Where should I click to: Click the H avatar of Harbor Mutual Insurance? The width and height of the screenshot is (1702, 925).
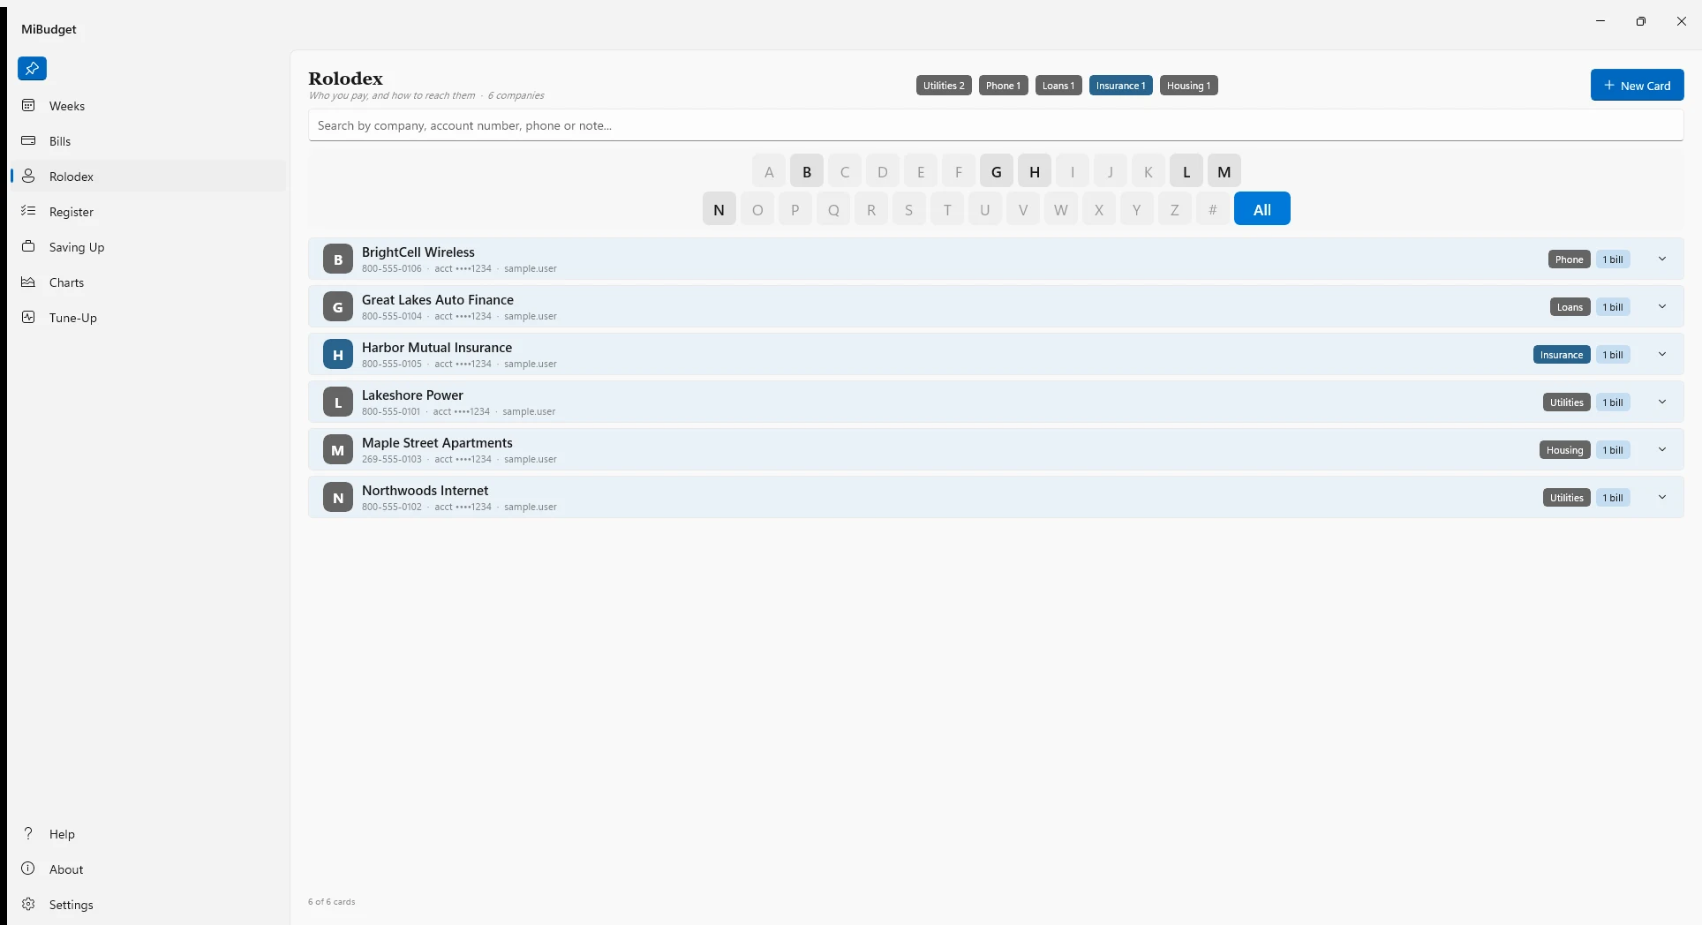click(x=337, y=355)
